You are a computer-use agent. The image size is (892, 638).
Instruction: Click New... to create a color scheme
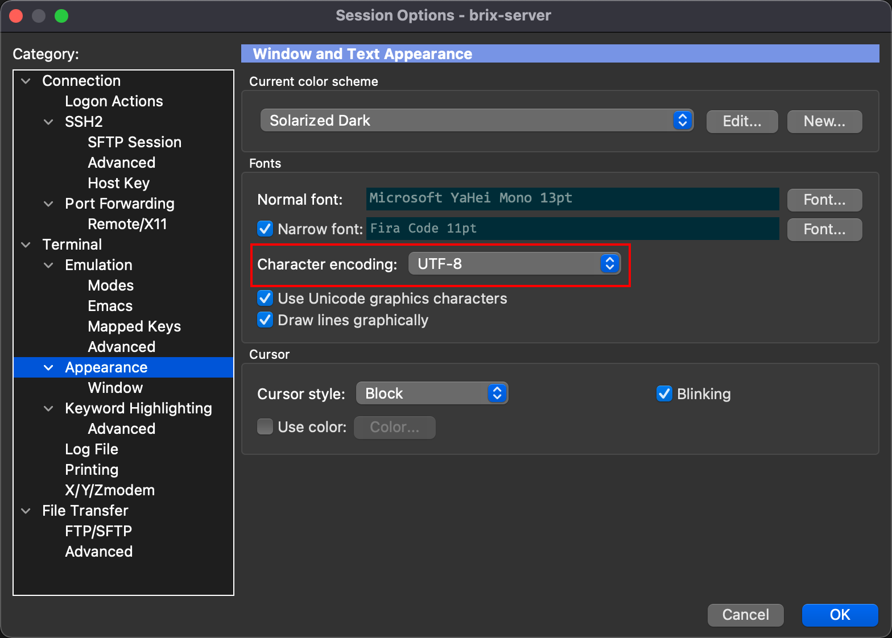point(824,121)
